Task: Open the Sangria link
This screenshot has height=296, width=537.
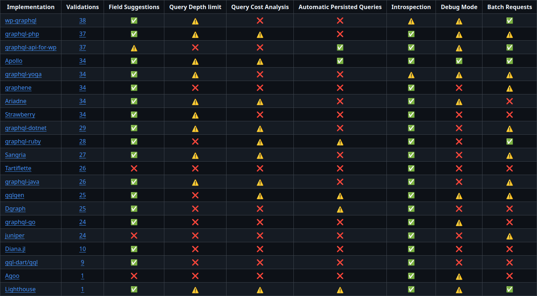Action: click(x=15, y=155)
